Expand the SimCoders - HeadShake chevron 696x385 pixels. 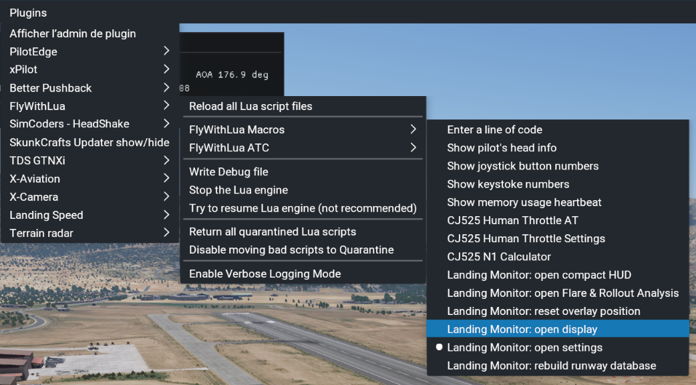click(166, 123)
